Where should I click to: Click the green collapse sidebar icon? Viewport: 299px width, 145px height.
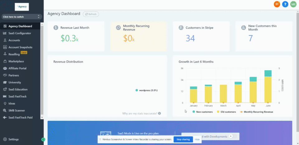click(x=43, y=139)
